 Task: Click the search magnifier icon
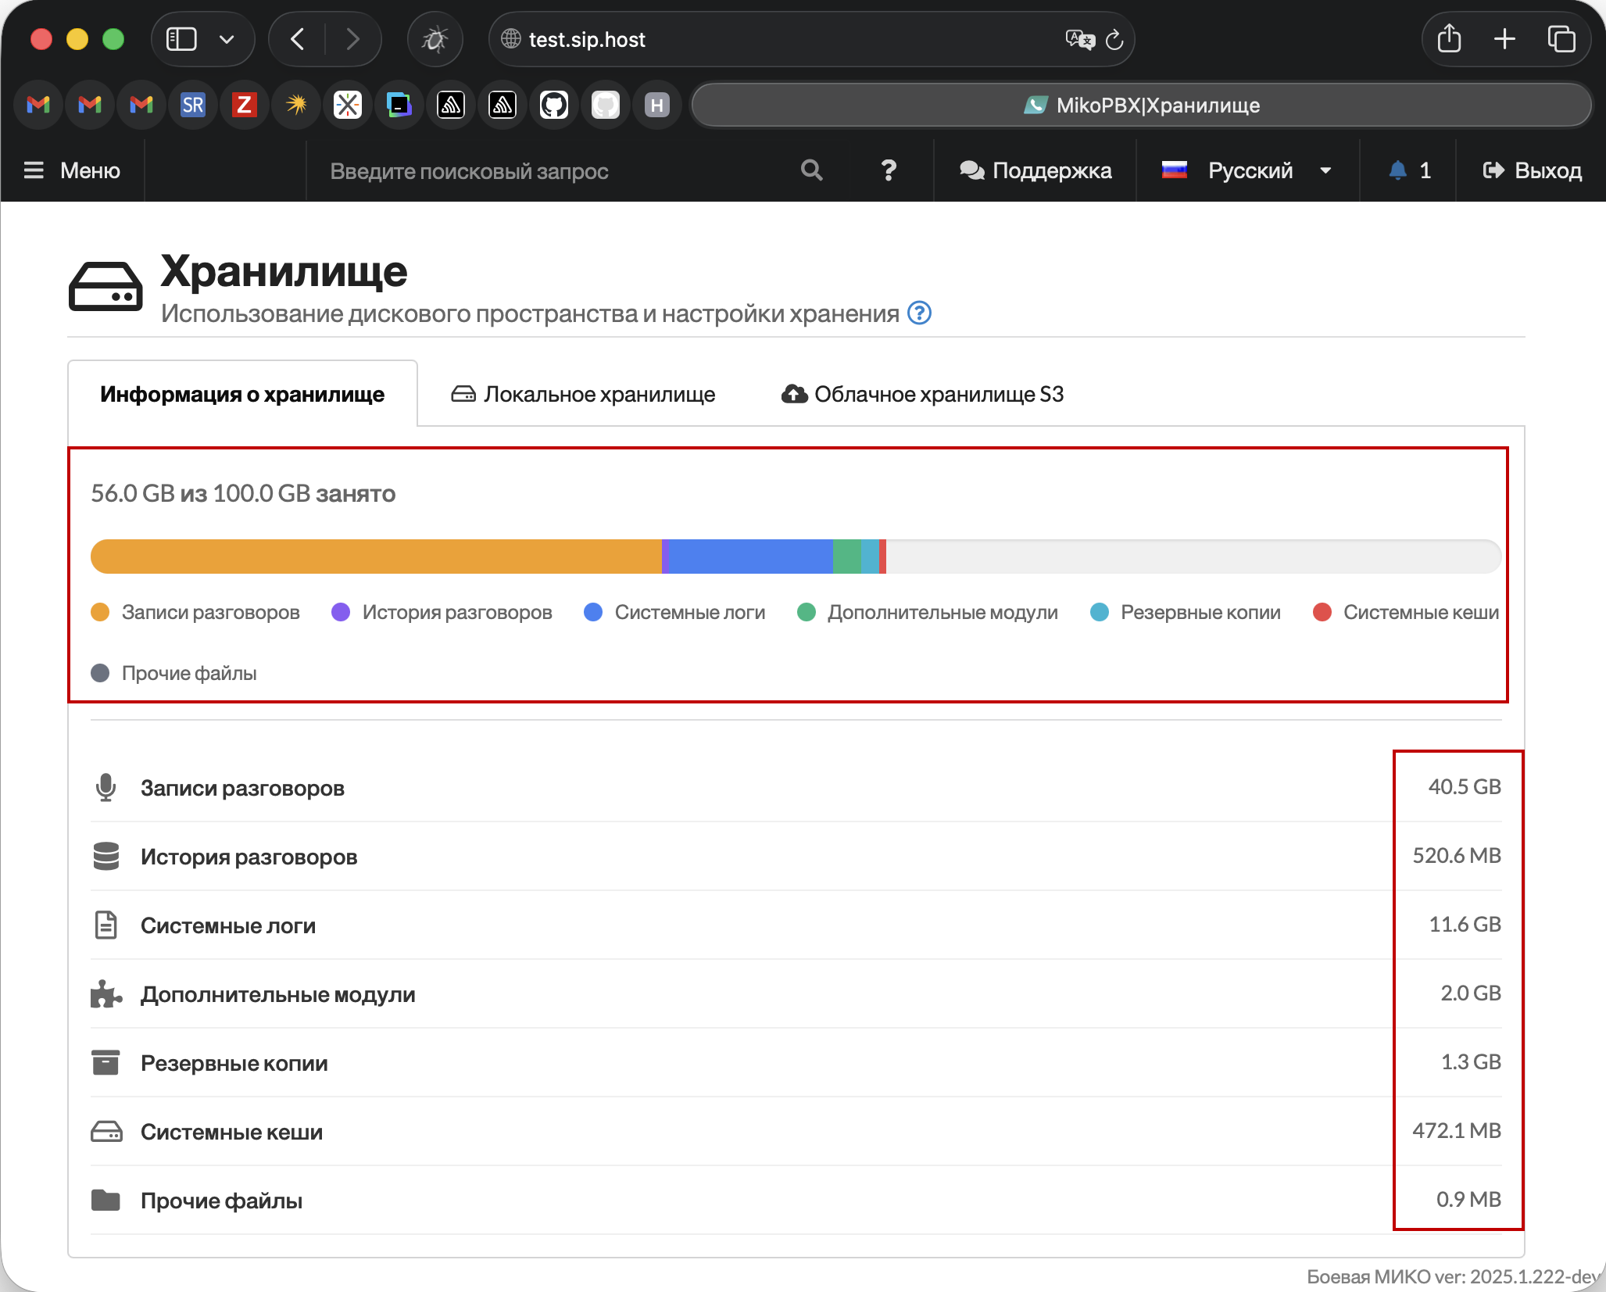coord(811,170)
